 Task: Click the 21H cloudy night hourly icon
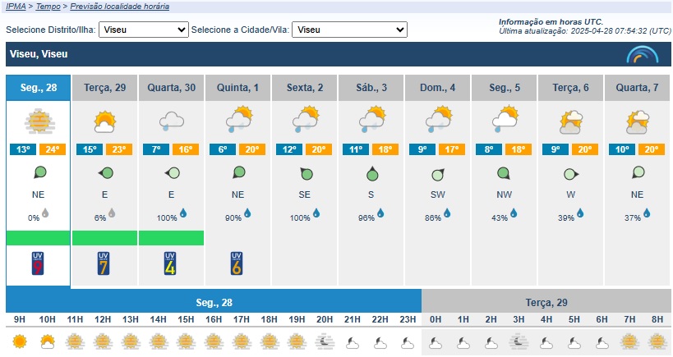[x=353, y=343]
